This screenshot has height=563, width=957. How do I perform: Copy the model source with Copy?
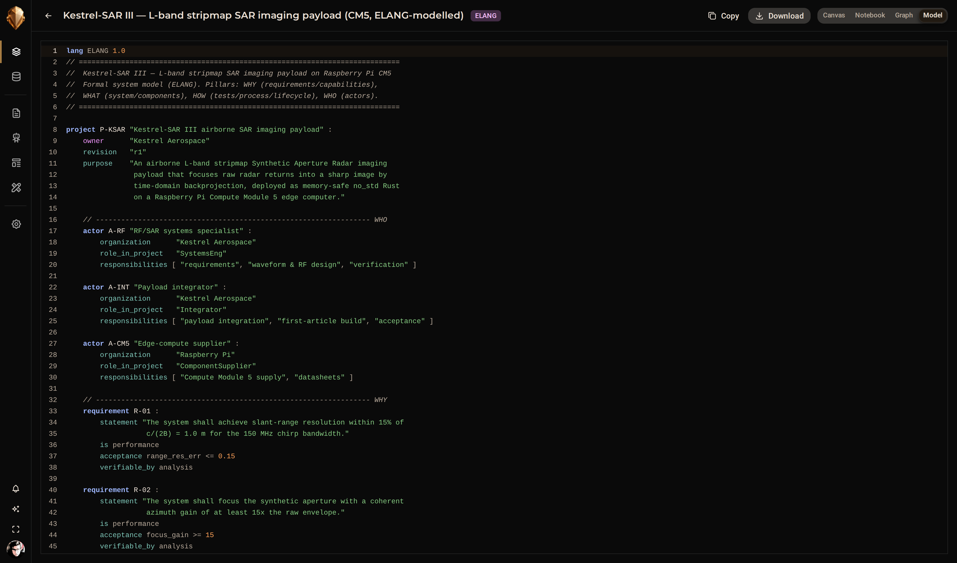tap(723, 15)
